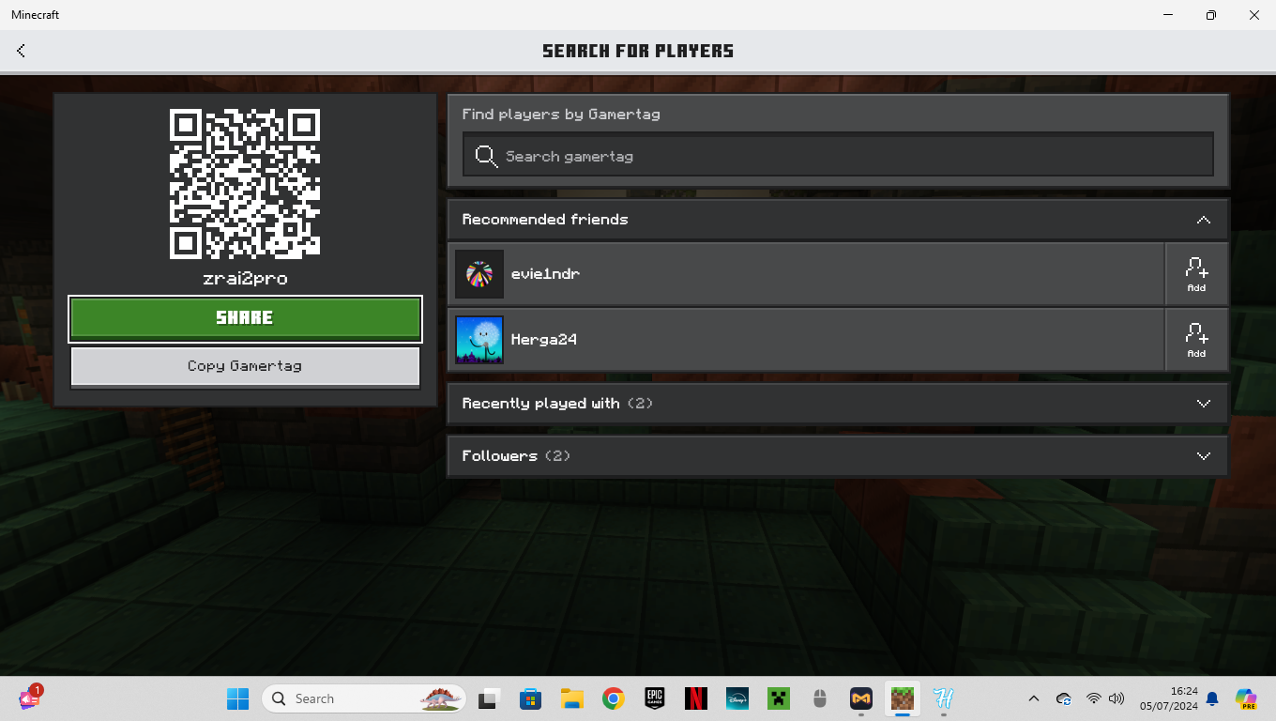1276x721 pixels.
Task: Launch Google Chrome from the taskbar
Action: 613,698
